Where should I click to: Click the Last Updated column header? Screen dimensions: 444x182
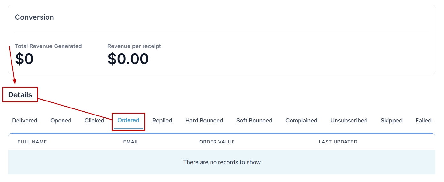338,142
